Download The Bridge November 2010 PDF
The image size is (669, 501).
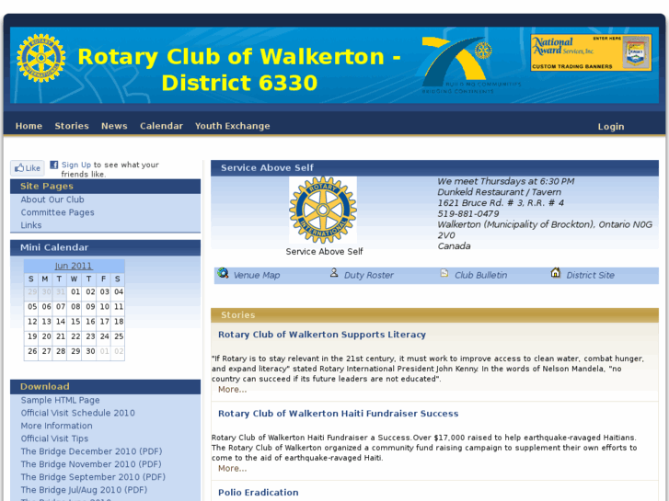pos(91,464)
